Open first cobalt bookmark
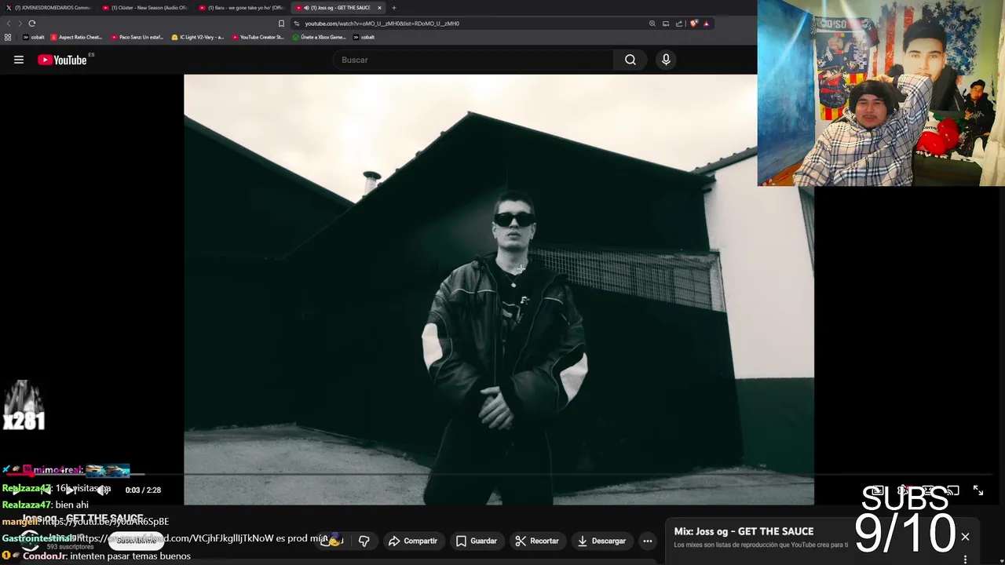This screenshot has width=1005, height=565. click(34, 37)
